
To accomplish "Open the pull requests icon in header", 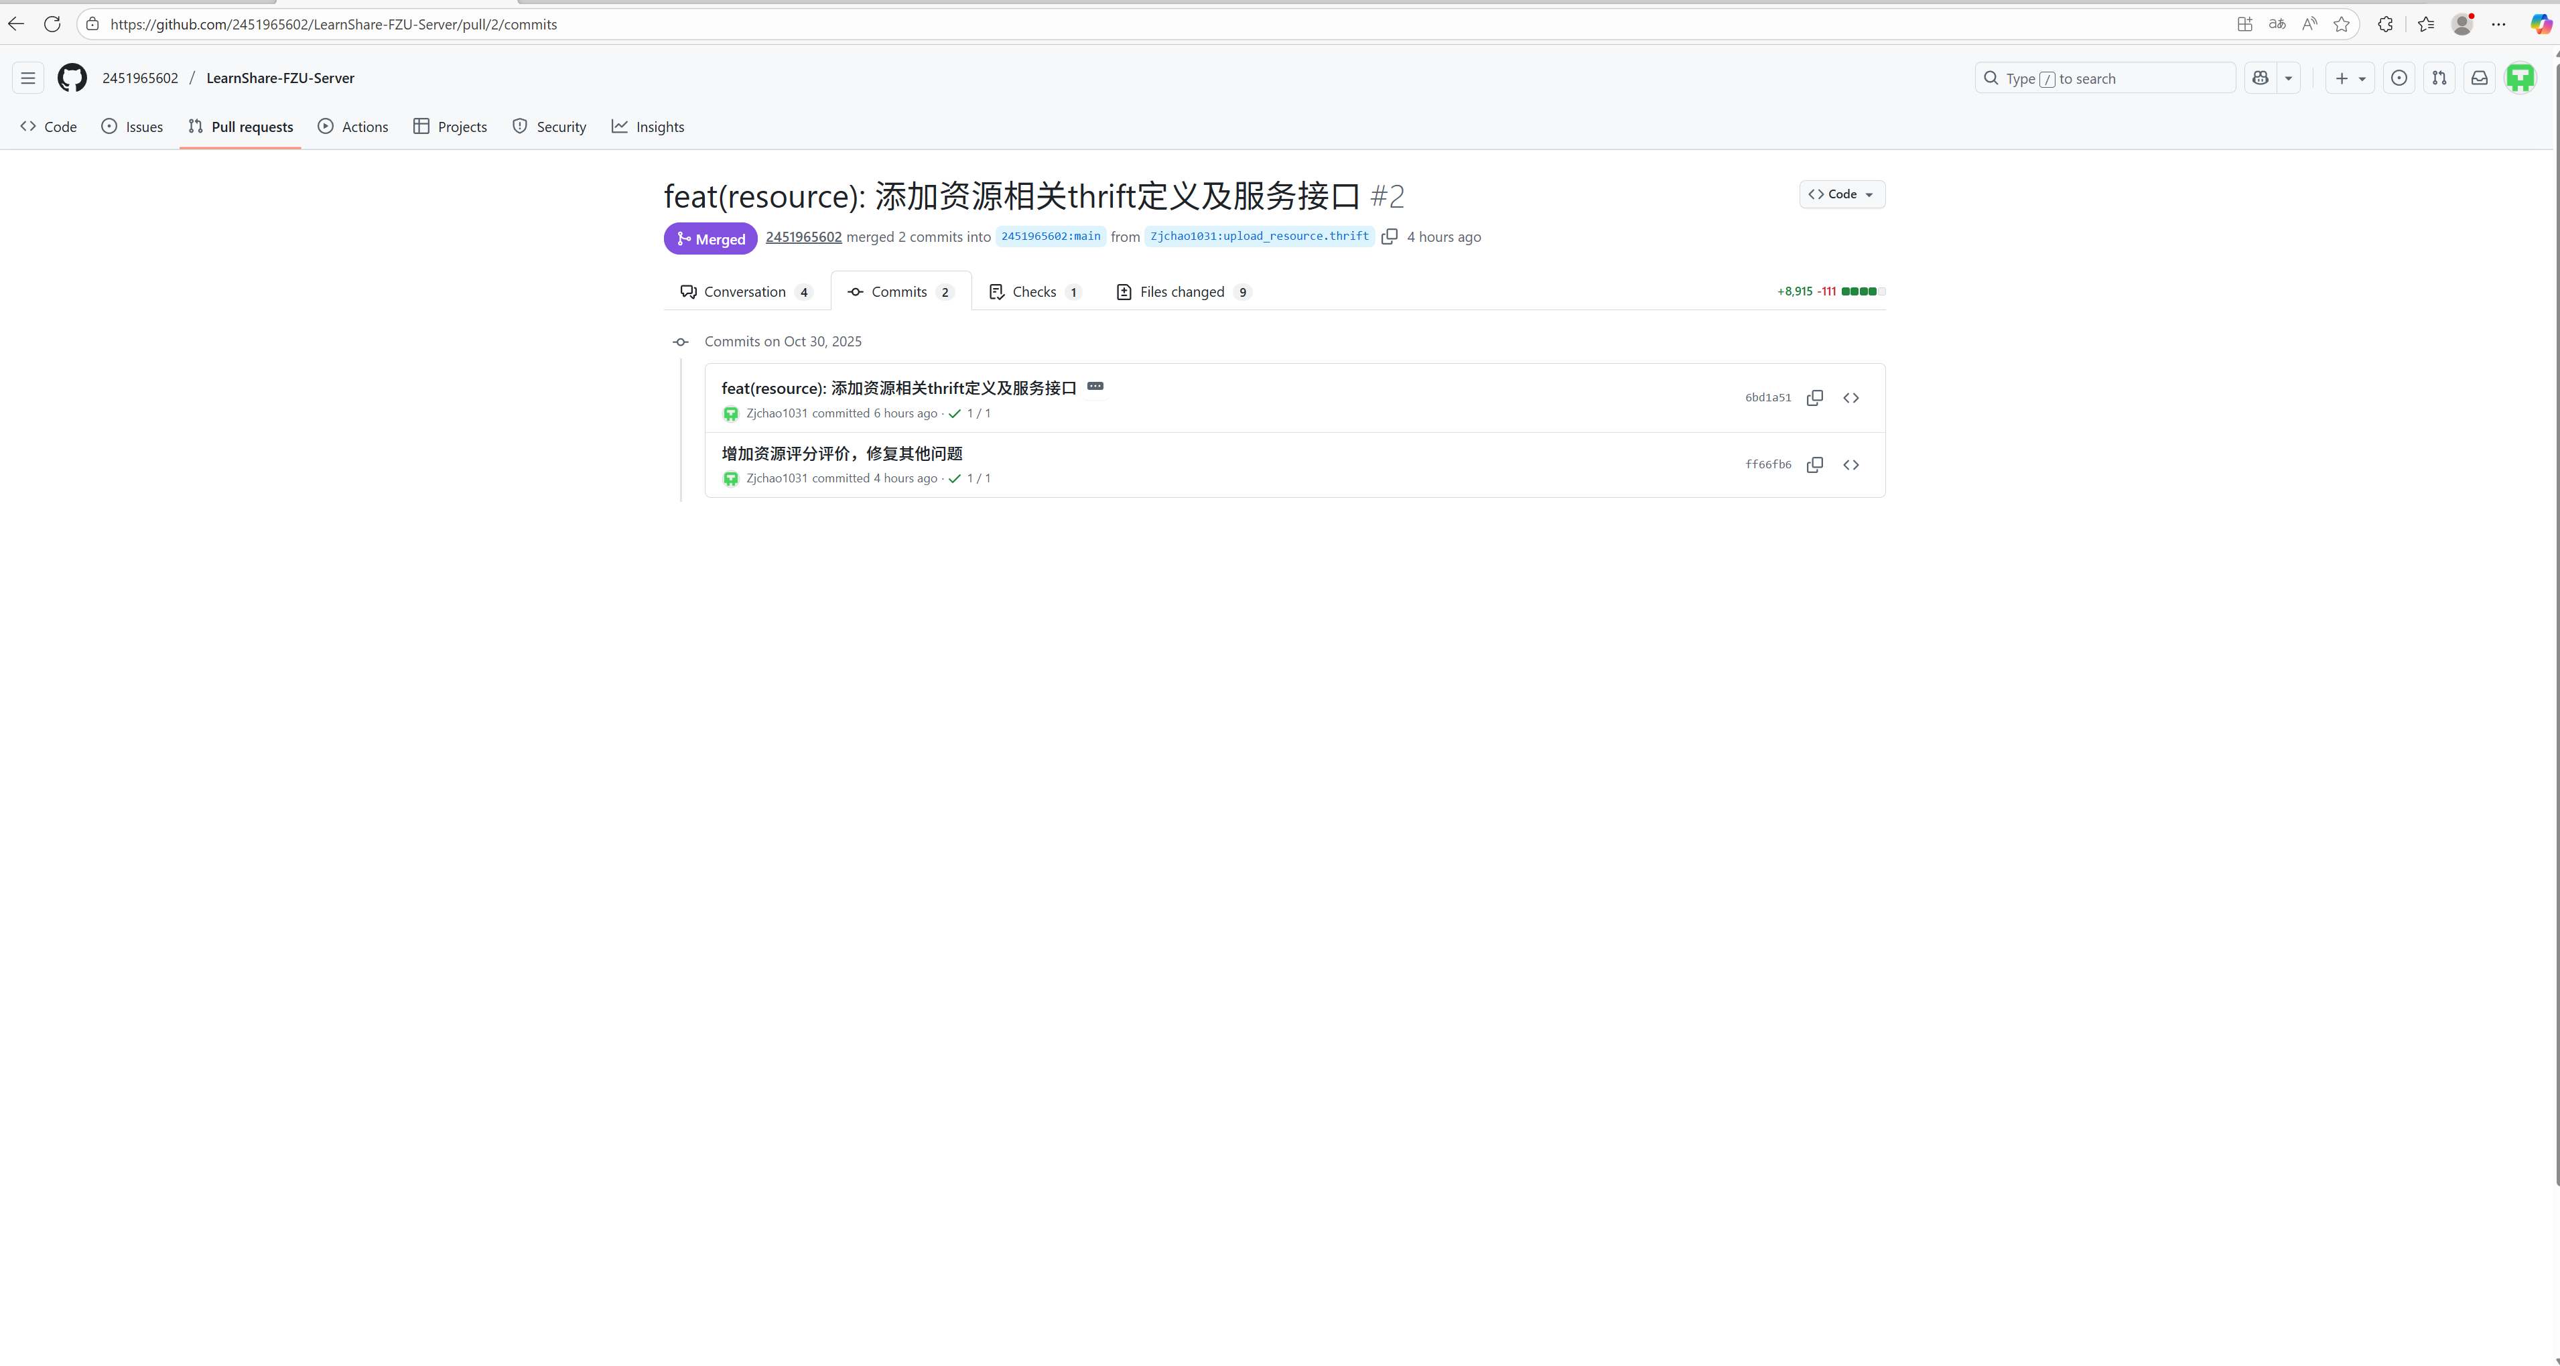I will tap(2439, 78).
